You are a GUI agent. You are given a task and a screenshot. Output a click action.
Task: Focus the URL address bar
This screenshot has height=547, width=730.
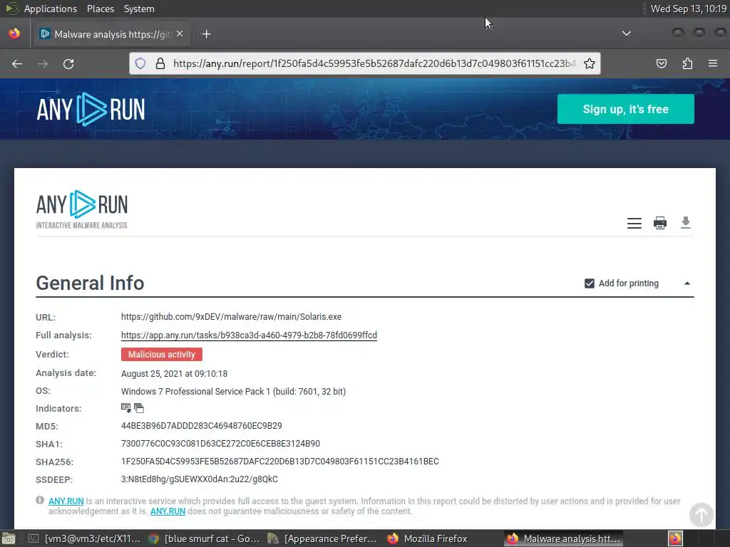pyautogui.click(x=374, y=63)
